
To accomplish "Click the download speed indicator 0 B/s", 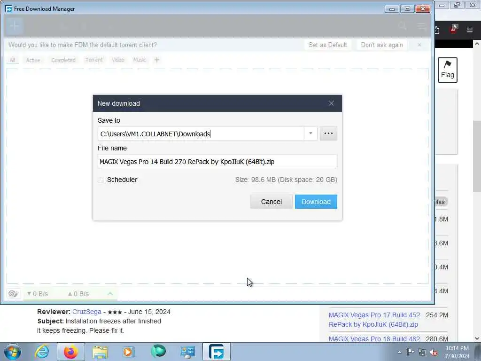I will coord(38,294).
